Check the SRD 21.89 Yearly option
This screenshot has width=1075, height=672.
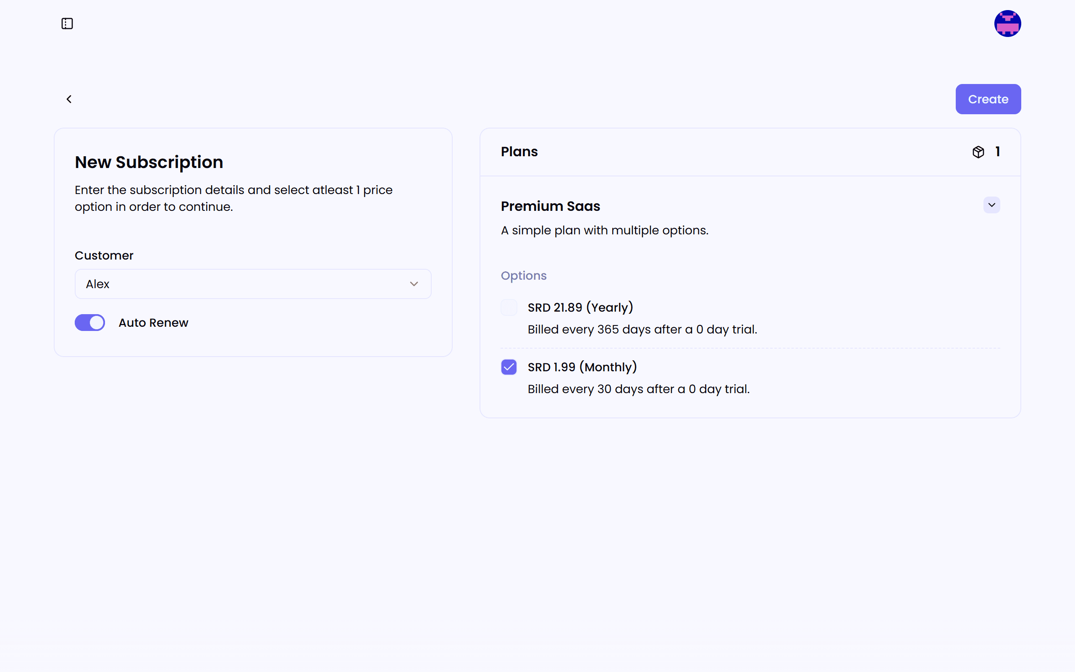click(509, 307)
